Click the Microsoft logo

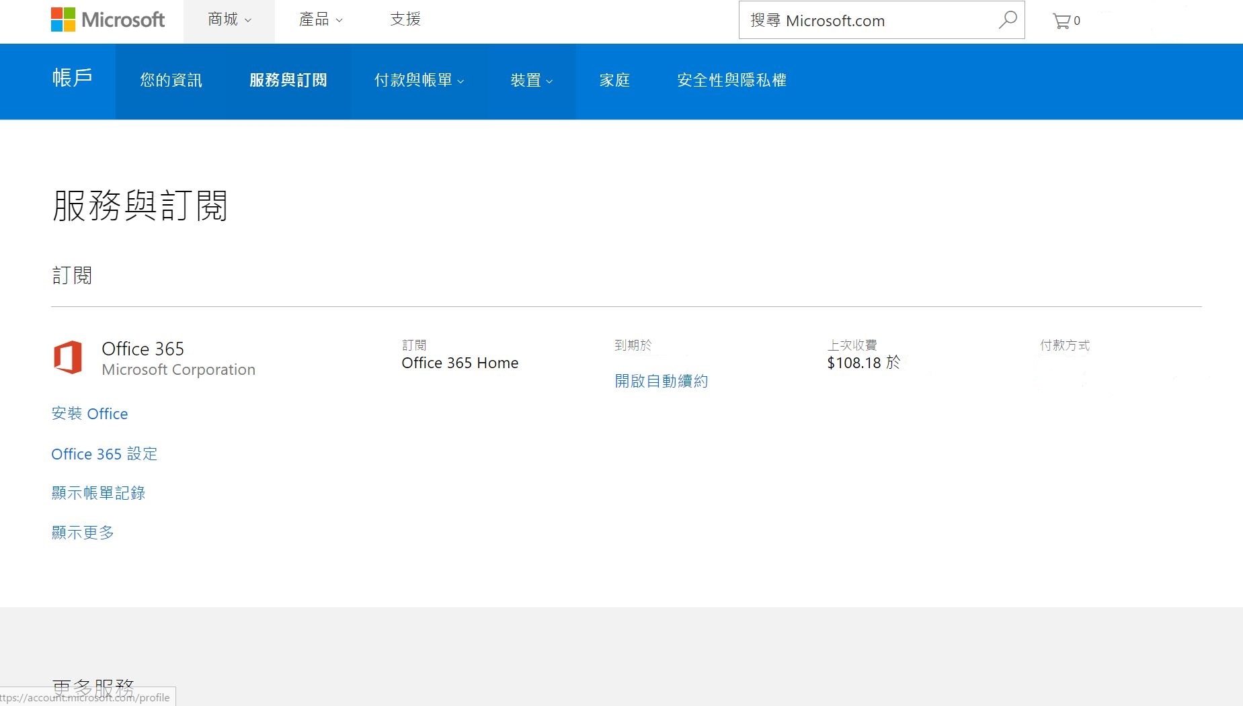pyautogui.click(x=108, y=19)
